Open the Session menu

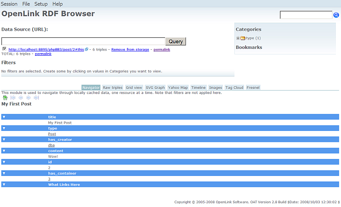pyautogui.click(x=9, y=4)
